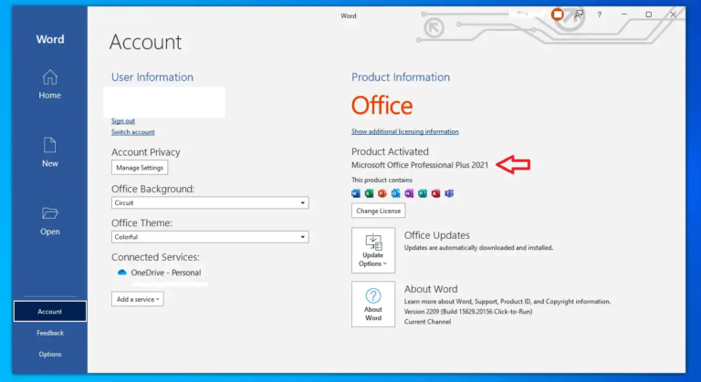Select the Account tab in sidebar

(49, 312)
